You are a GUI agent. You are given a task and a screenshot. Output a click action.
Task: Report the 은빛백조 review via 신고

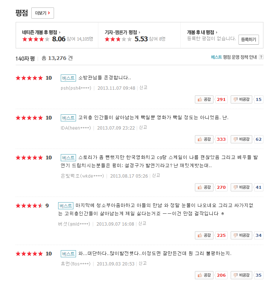pos(156,175)
